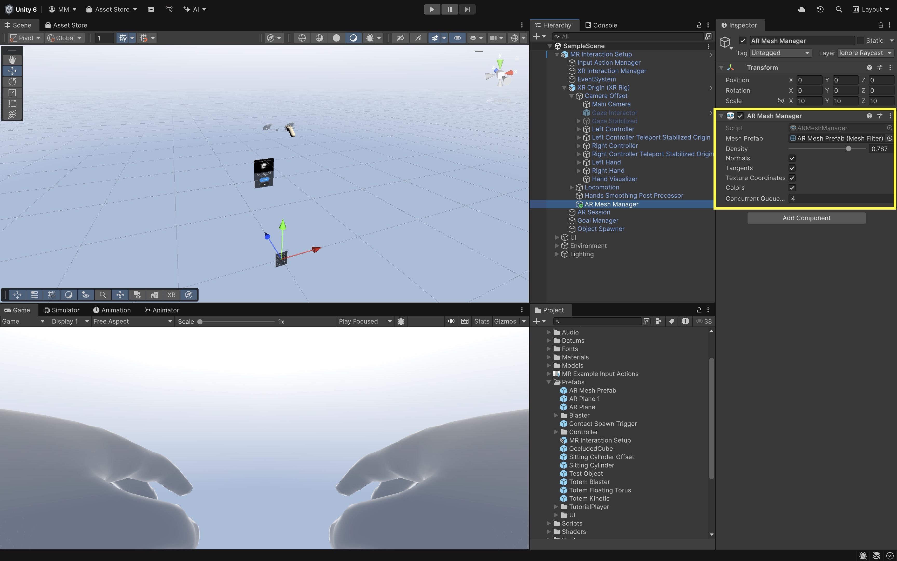
Task: Expand the Left Controller hierarchy item
Action: point(579,129)
